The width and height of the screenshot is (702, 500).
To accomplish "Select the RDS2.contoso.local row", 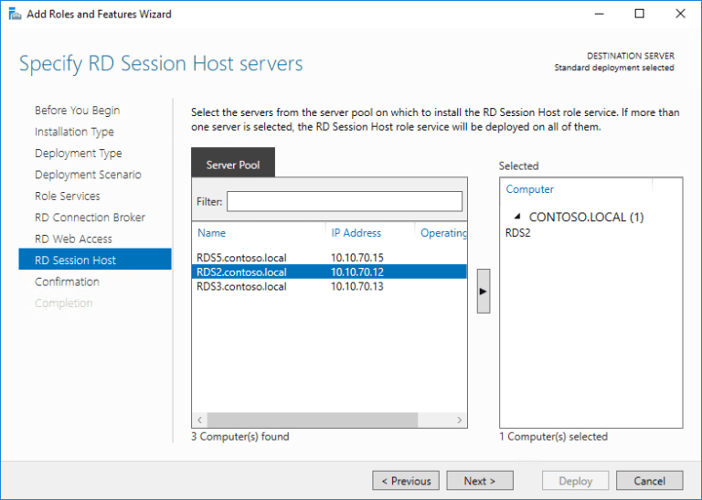I will 241,272.
